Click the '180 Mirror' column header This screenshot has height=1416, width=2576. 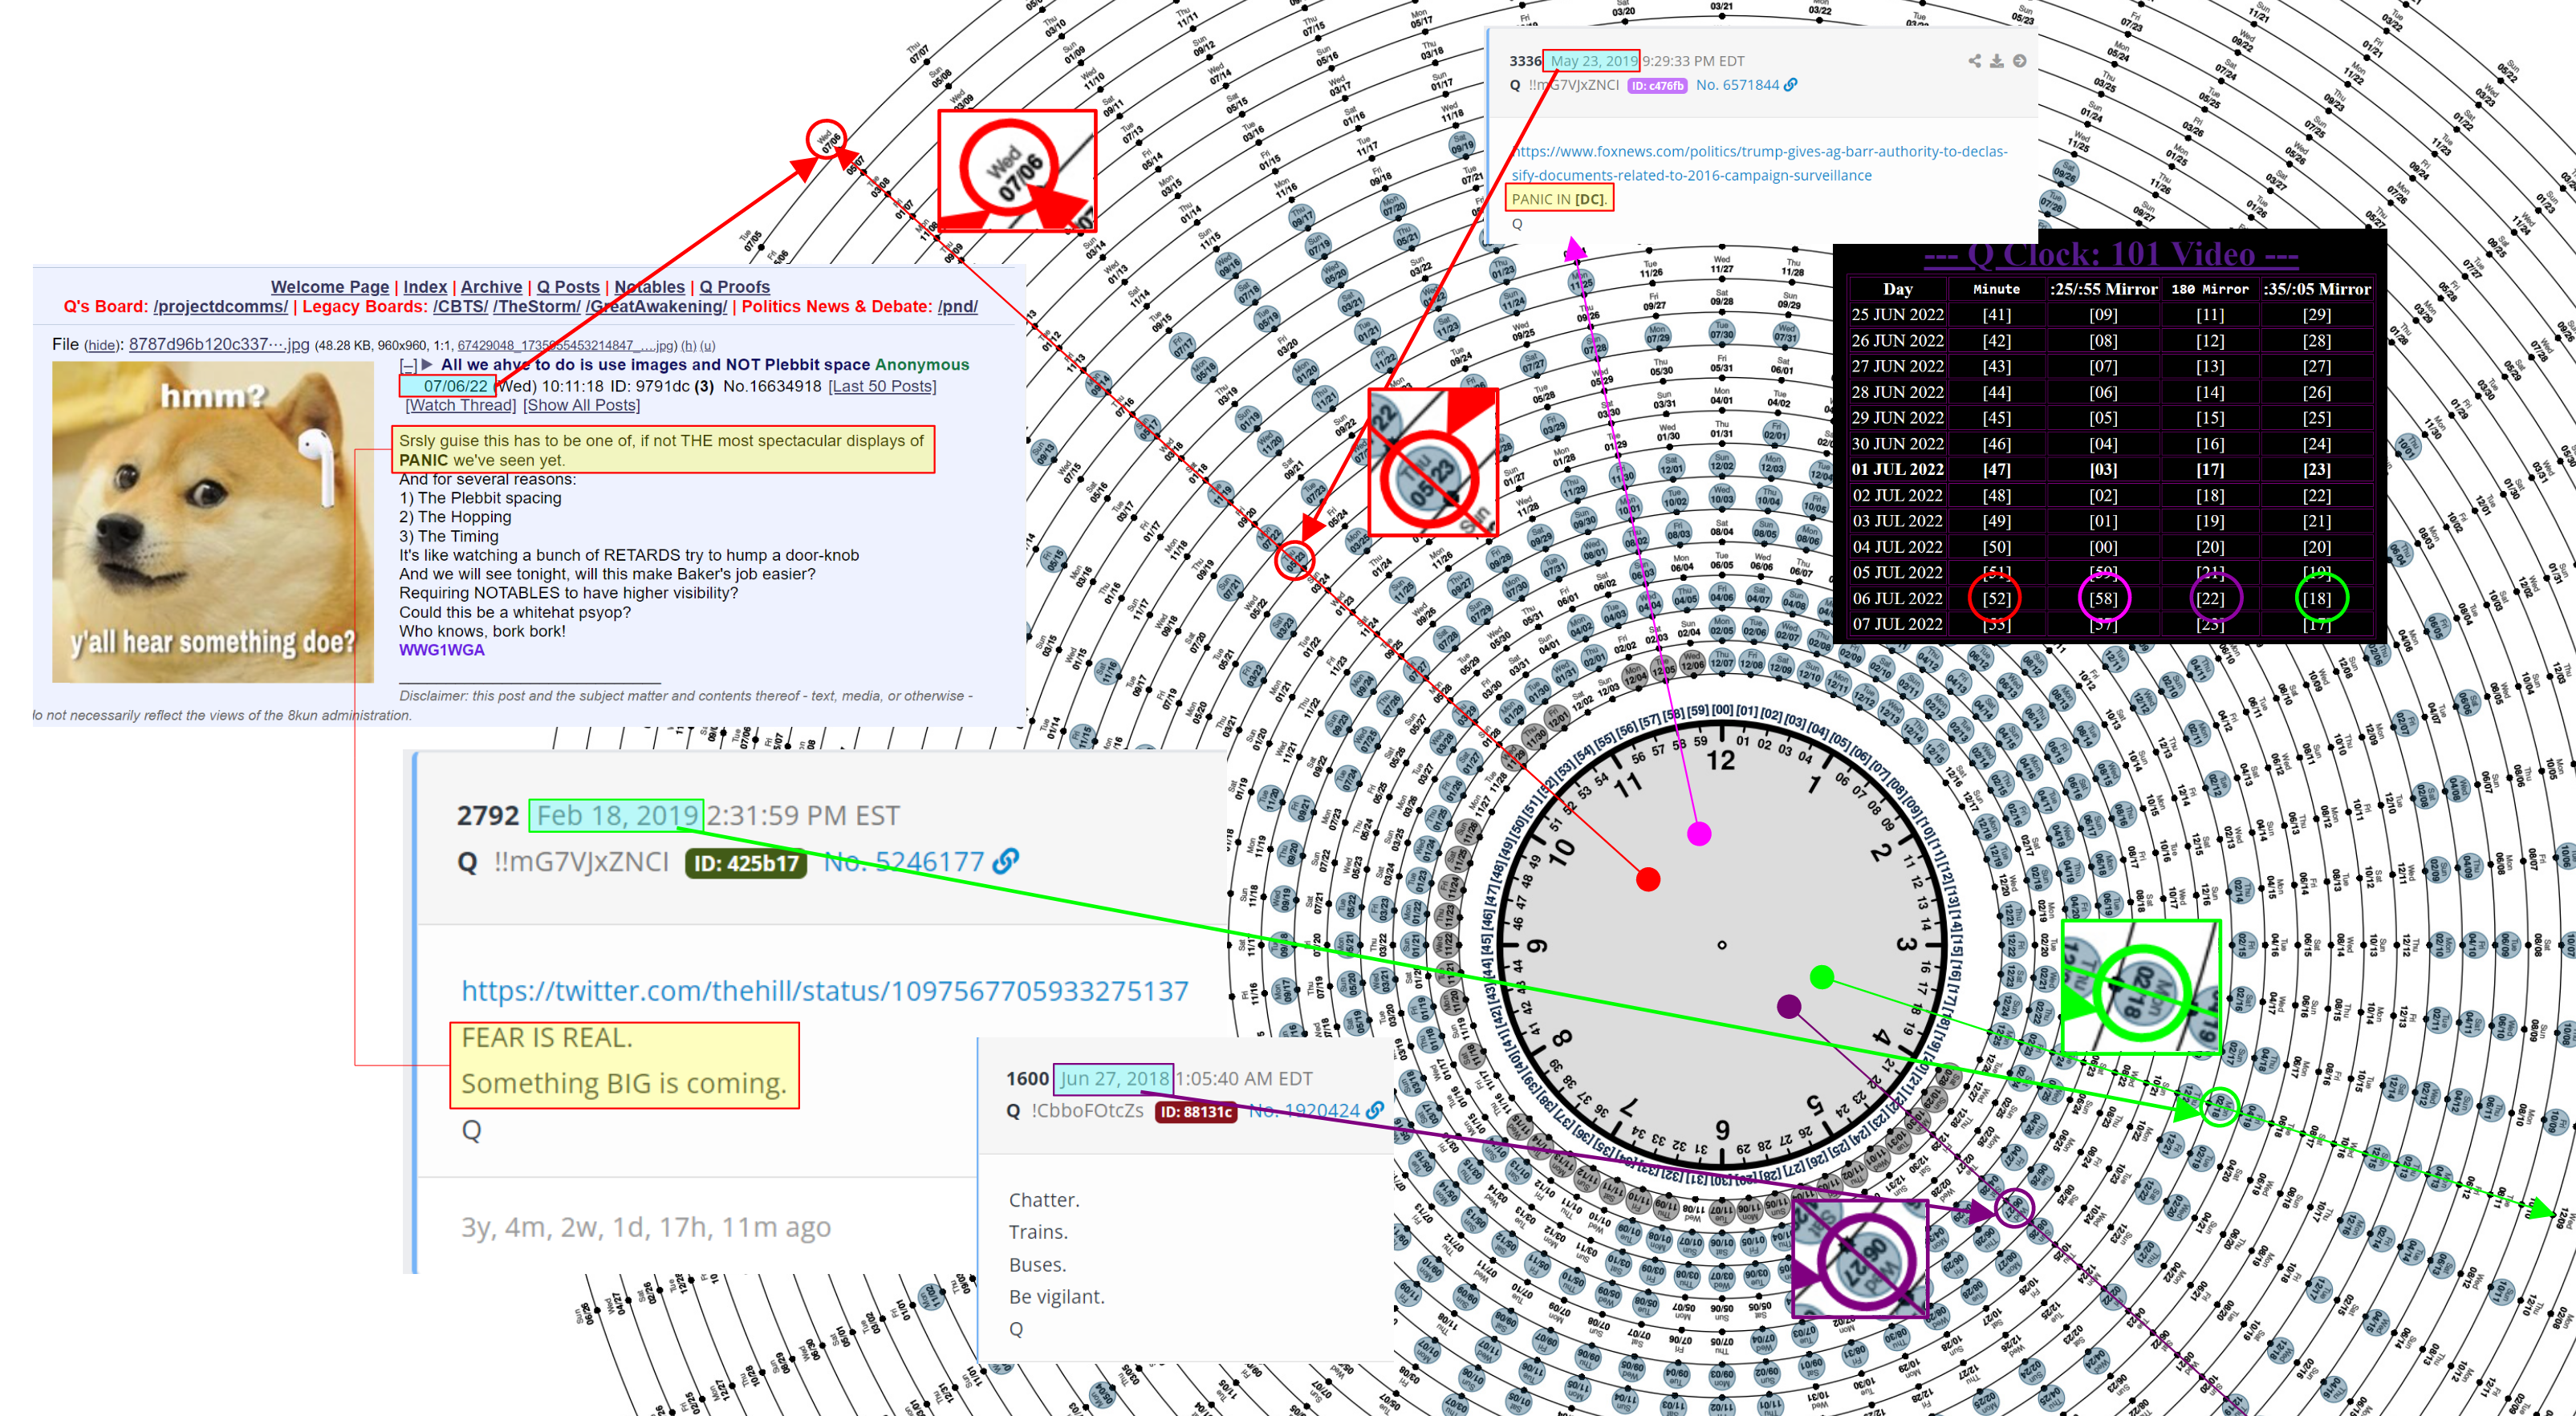tap(2209, 289)
